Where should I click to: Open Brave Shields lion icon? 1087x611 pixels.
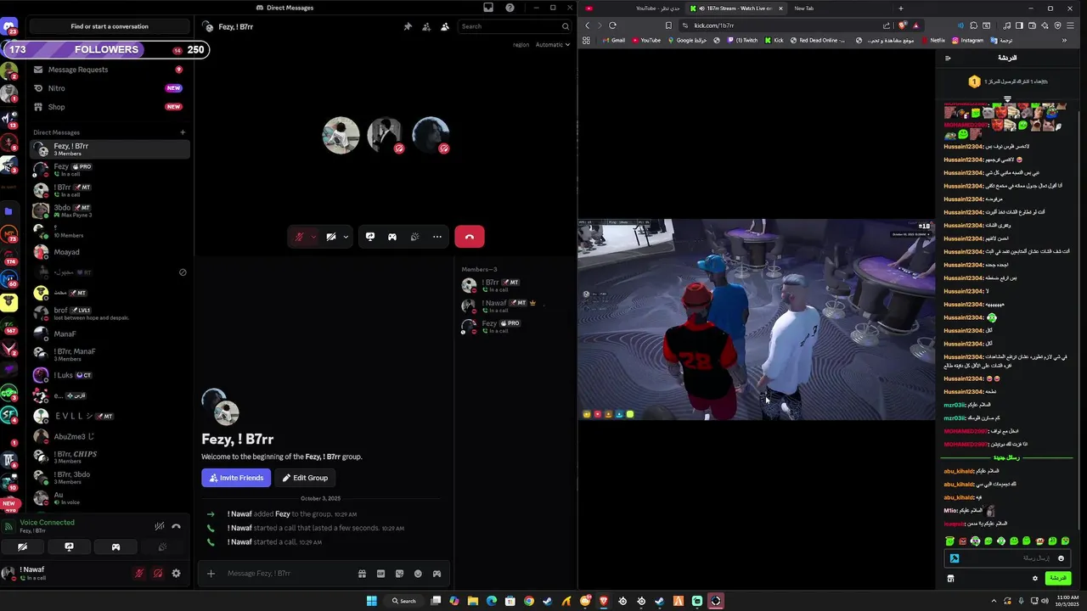pyautogui.click(x=904, y=25)
